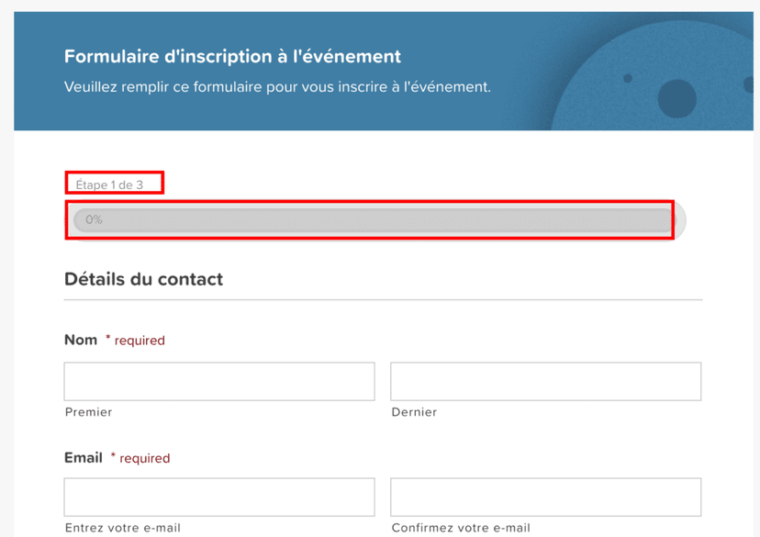Click the "Formulaire d'inscription à l'événement" title
Image resolution: width=760 pixels, height=537 pixels.
click(232, 57)
